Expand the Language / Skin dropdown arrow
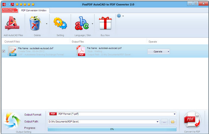Image resolution: width=209 pixels, height=134 pixels. [92, 24]
